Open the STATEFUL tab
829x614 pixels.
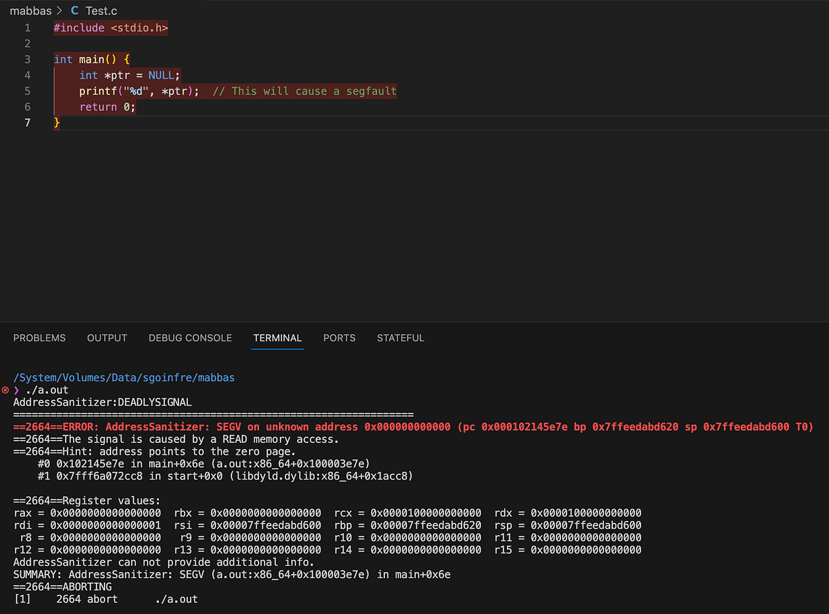400,338
